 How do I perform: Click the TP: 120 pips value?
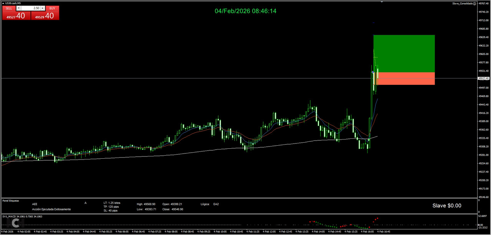pos(111,207)
